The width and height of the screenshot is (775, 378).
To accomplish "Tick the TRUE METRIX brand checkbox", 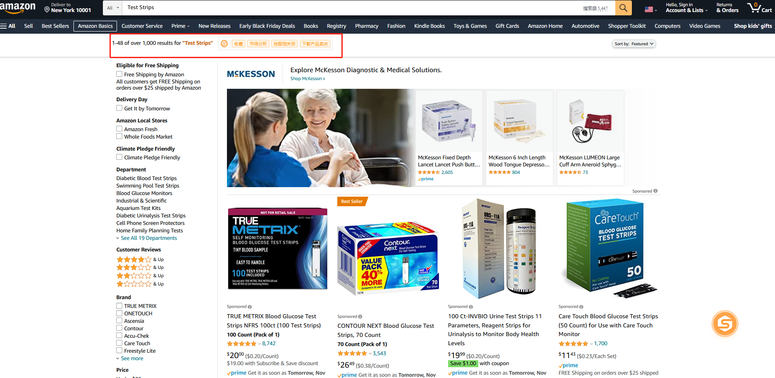I will 119,306.
